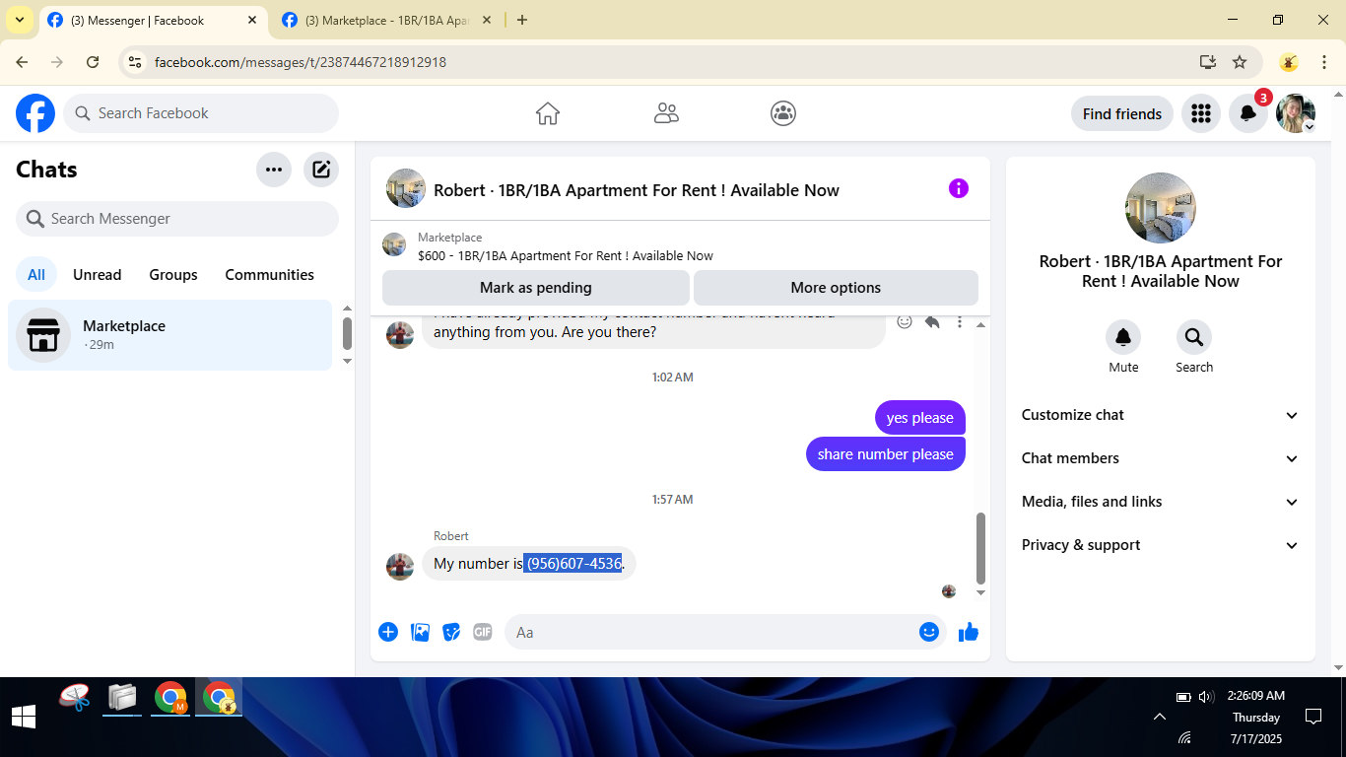Open Windows Start menu

pos(24,717)
